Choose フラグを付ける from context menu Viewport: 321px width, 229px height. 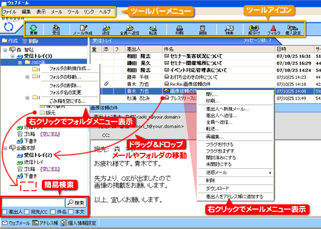click(236, 144)
